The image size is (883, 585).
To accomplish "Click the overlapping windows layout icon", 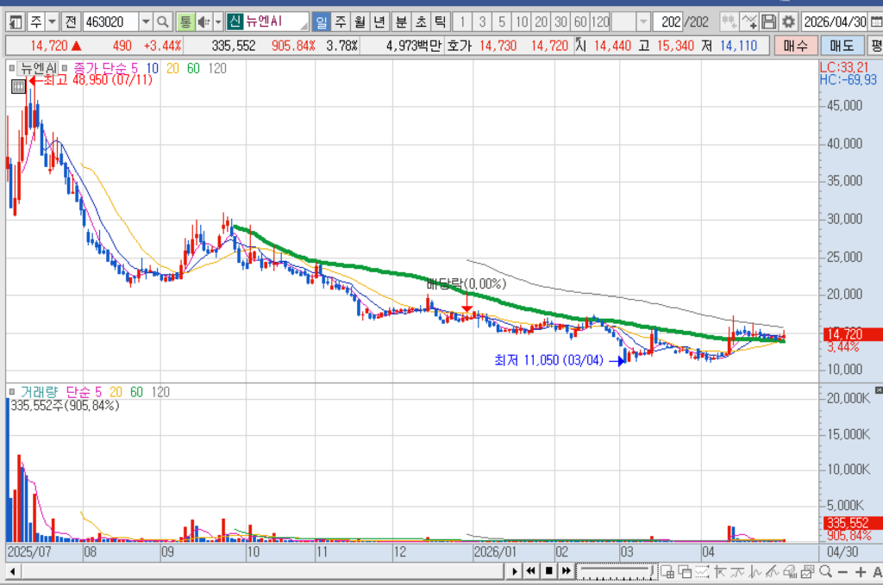I will click(685, 572).
